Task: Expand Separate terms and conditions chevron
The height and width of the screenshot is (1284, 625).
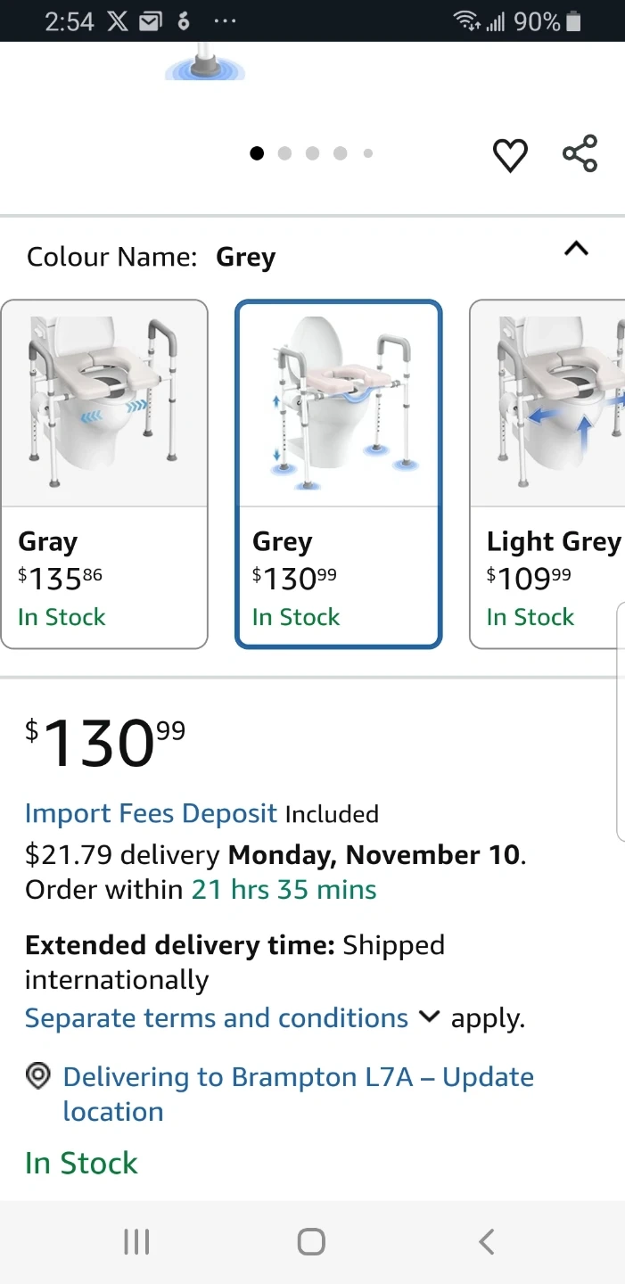Action: 429,1017
